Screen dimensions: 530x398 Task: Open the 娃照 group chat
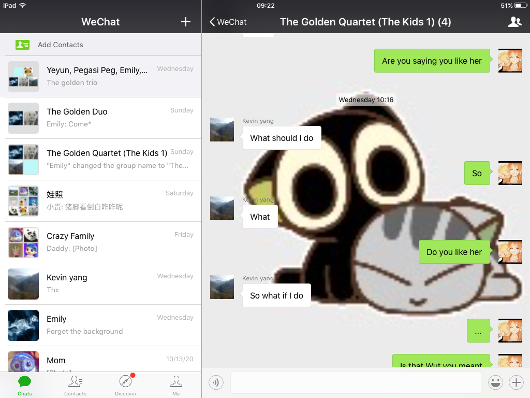click(x=101, y=201)
